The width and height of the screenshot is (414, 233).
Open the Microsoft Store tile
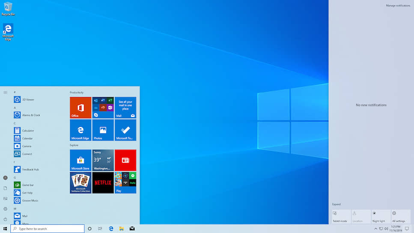coord(80,160)
